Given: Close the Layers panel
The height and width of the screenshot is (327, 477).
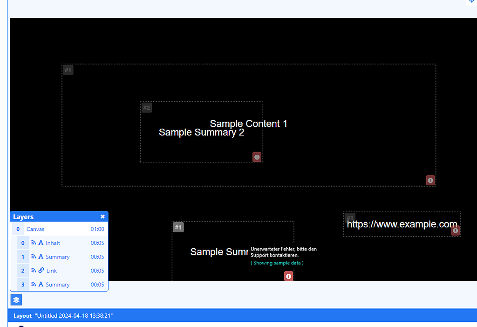Looking at the screenshot, I should point(102,217).
